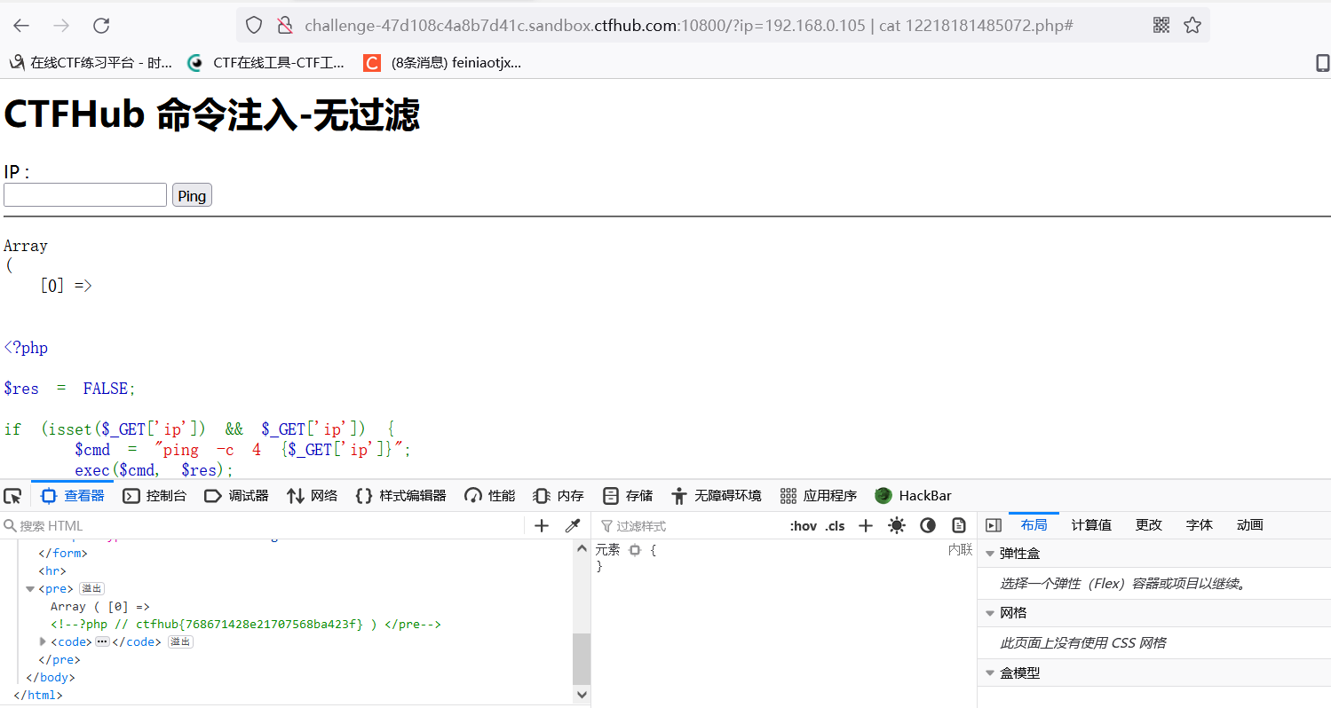Select the 动画 animations tab
1331x708 pixels.
(1249, 525)
